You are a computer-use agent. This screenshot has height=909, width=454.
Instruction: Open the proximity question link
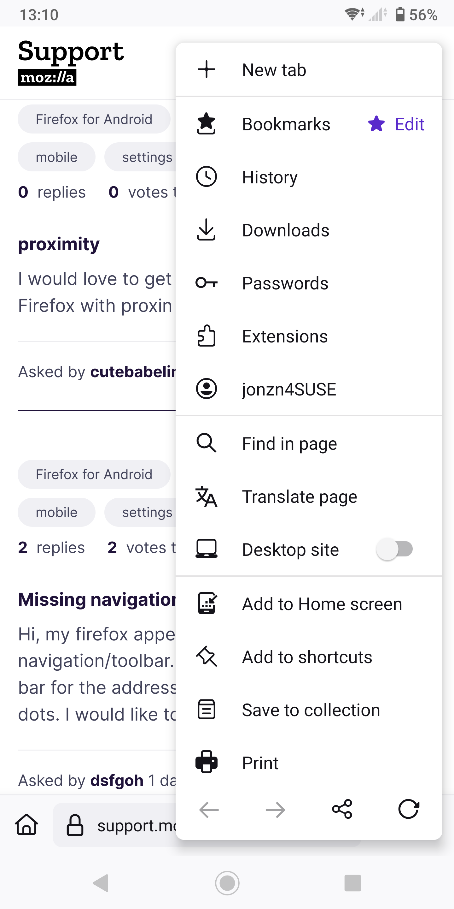59,244
